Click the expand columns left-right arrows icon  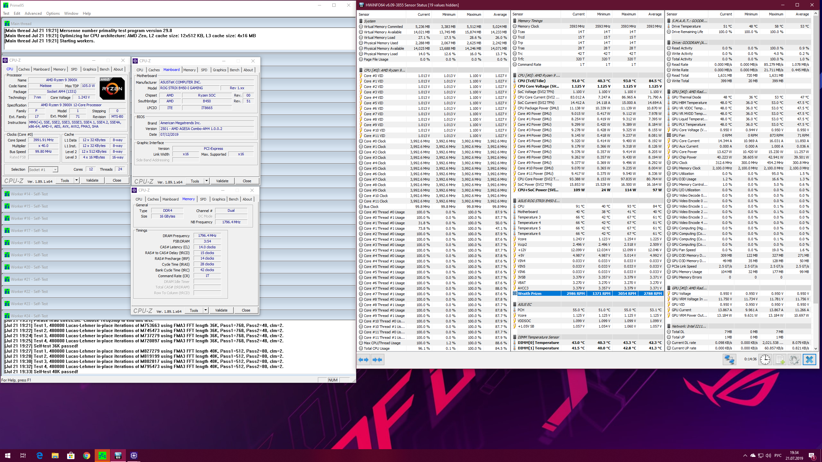click(363, 360)
